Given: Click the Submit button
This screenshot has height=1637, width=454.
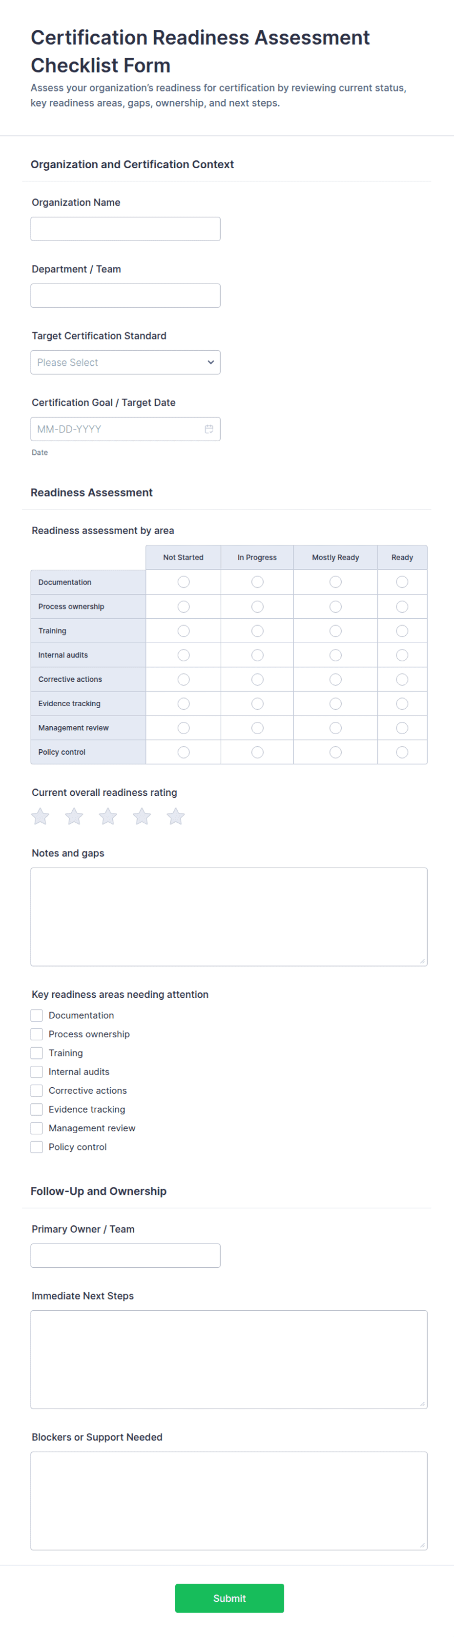Looking at the screenshot, I should pos(229,1597).
